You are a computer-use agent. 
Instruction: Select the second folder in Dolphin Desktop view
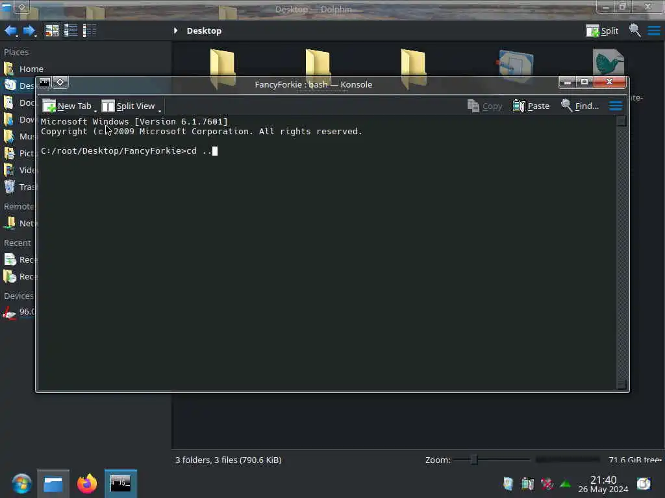(318, 67)
